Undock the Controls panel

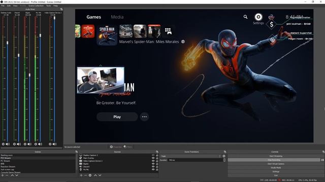[x=323, y=152]
